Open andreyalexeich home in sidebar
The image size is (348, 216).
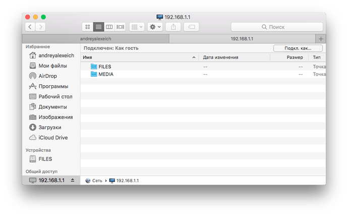click(x=51, y=56)
